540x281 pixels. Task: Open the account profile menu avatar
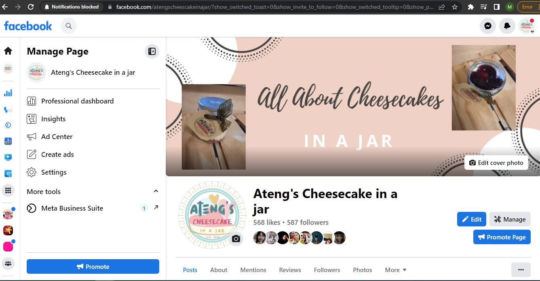(x=527, y=26)
